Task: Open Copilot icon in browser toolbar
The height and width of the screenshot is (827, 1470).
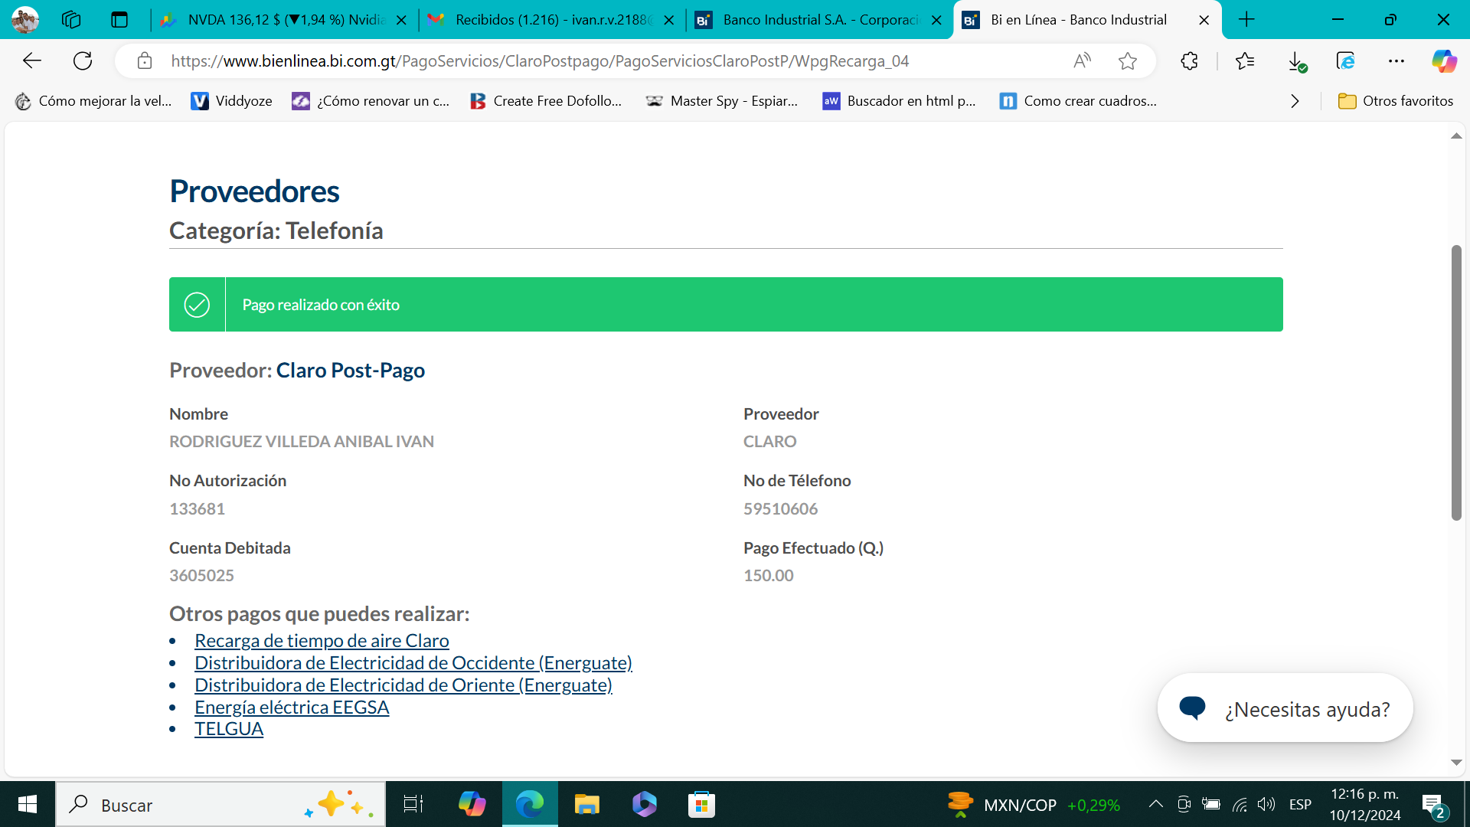Action: 1444,61
